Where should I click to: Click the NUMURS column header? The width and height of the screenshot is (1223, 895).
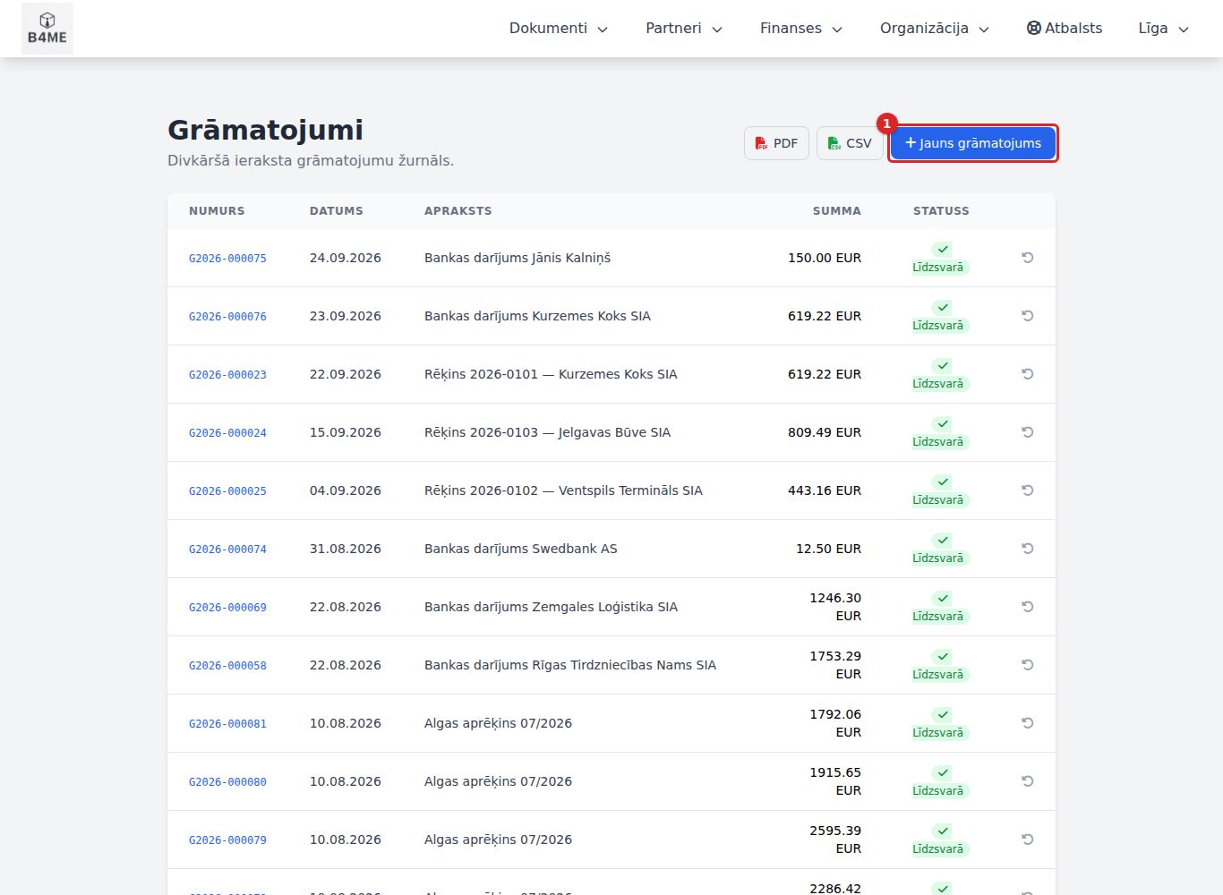tap(217, 211)
